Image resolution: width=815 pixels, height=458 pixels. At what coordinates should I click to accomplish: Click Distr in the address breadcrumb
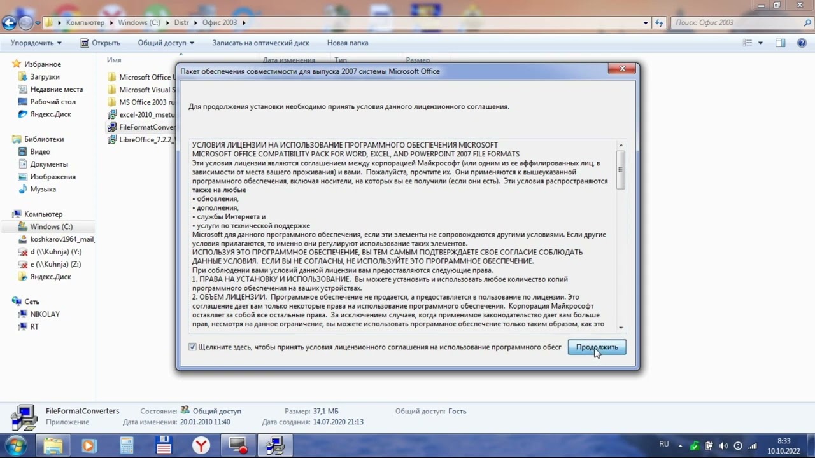(x=181, y=23)
